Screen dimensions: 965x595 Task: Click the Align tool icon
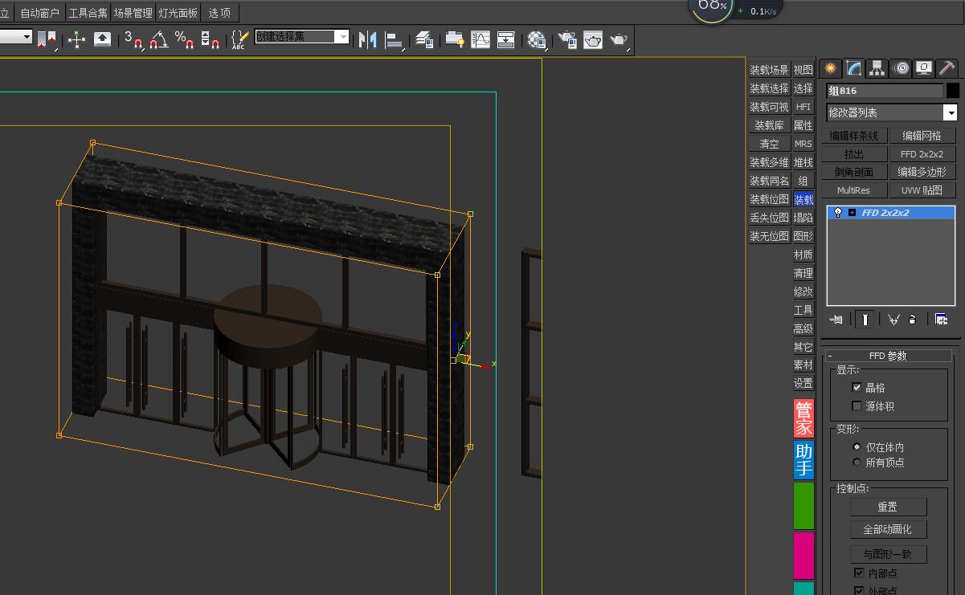pos(395,39)
